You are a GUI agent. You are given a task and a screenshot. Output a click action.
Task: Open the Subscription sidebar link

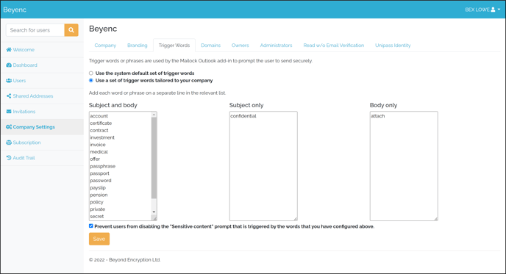coord(26,143)
